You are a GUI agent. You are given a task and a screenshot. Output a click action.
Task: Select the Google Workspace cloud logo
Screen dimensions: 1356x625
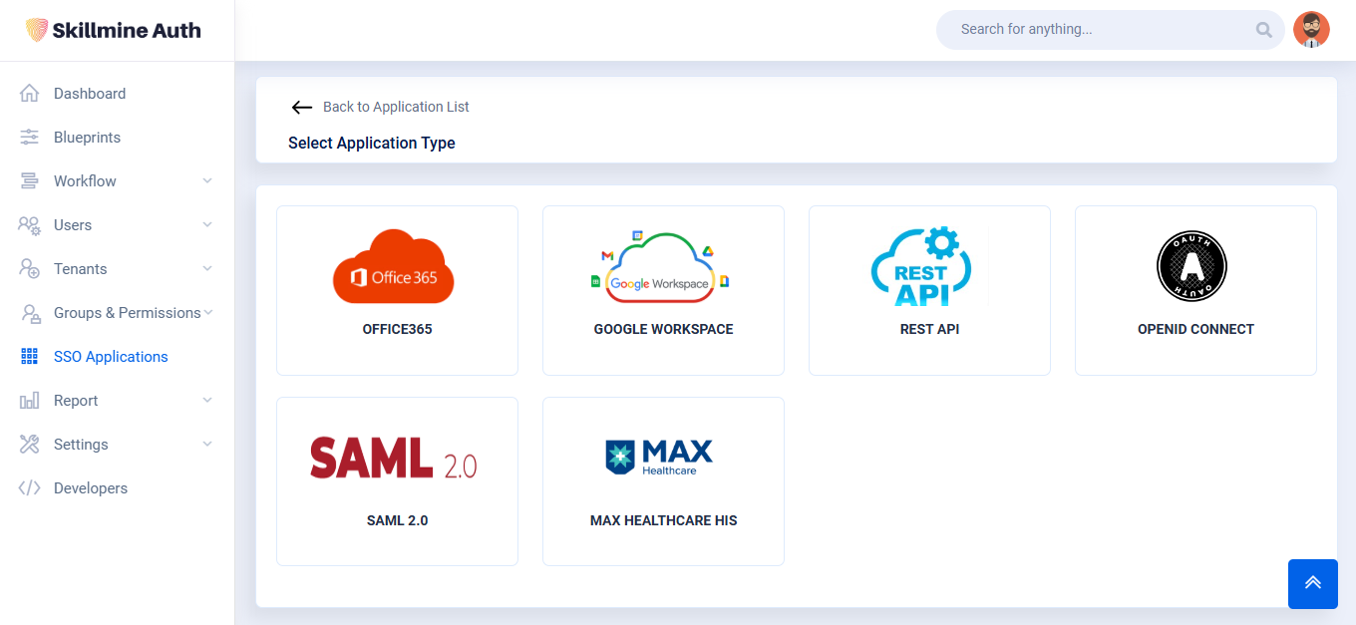coord(662,267)
